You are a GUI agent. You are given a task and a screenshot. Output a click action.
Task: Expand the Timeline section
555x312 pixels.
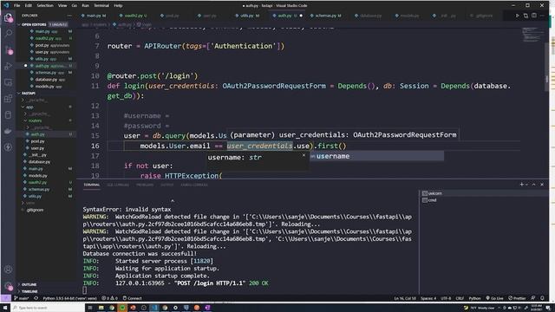46,291
